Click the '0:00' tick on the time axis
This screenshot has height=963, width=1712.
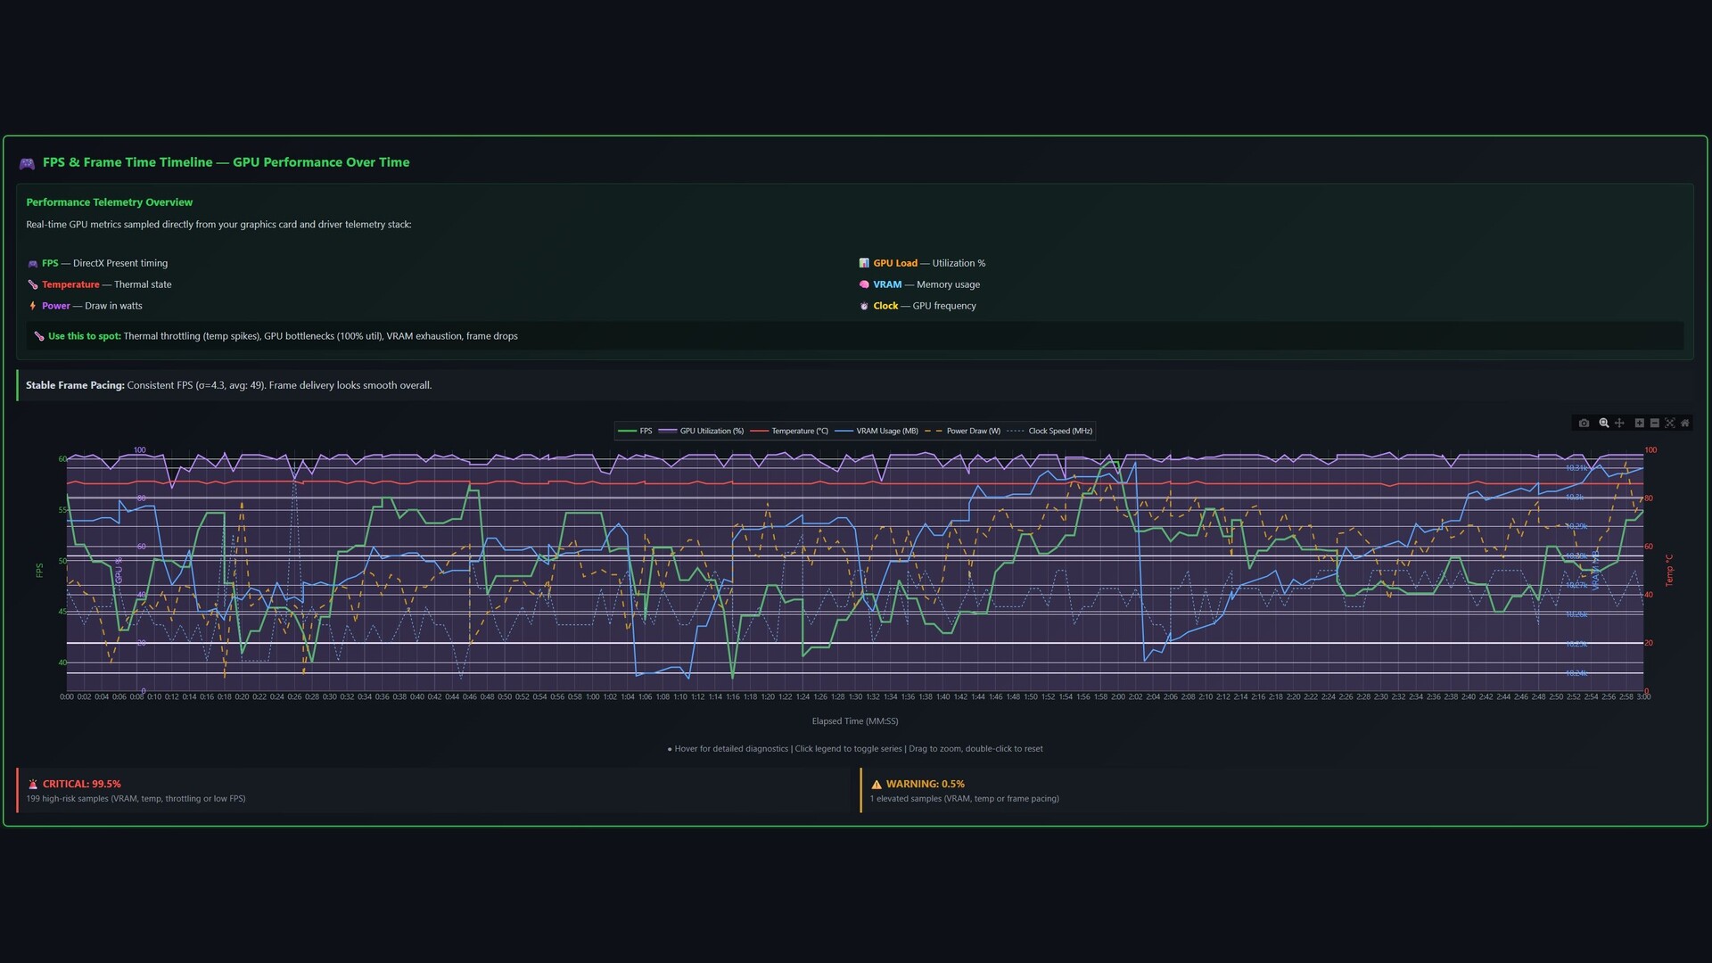coord(67,697)
